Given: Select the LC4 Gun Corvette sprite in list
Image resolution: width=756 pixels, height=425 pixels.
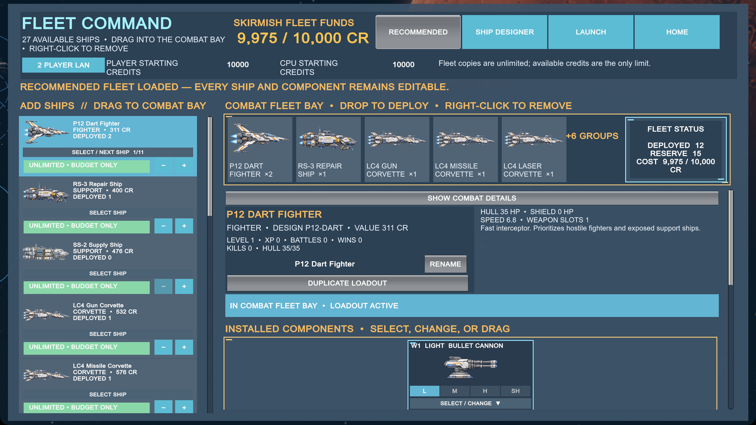Looking at the screenshot, I should tap(46, 314).
